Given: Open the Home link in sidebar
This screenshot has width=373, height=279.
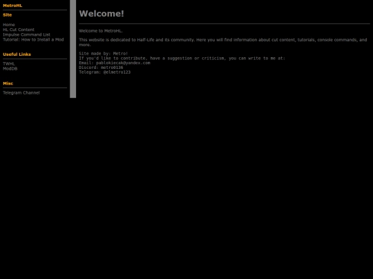Looking at the screenshot, I should (9, 25).
